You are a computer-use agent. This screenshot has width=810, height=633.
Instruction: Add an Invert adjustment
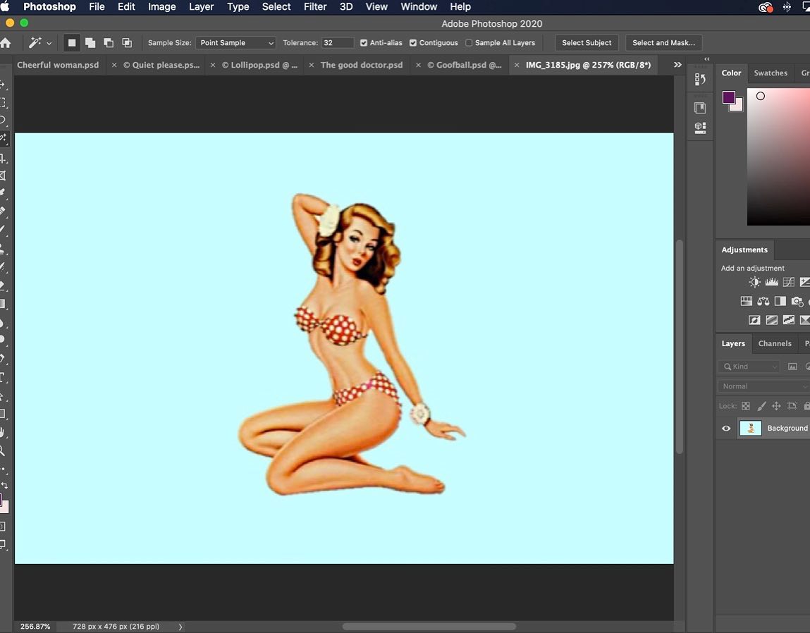click(x=755, y=320)
